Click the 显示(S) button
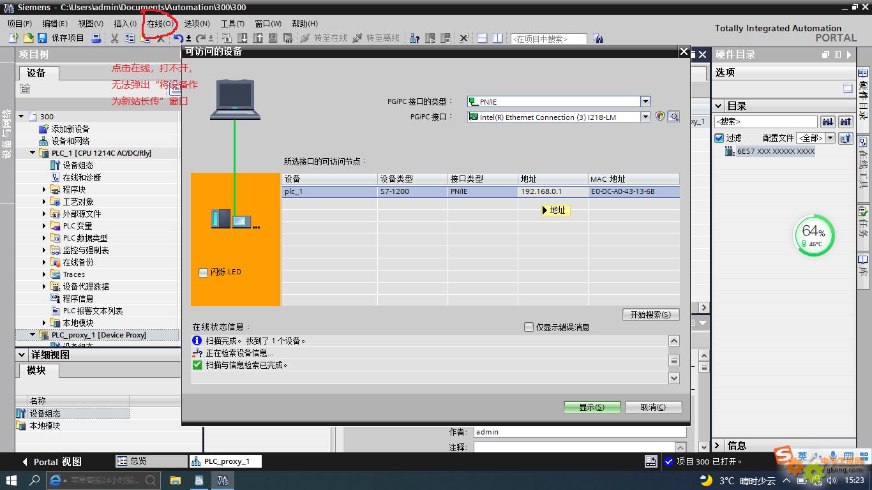This screenshot has width=872, height=490. pyautogui.click(x=592, y=407)
